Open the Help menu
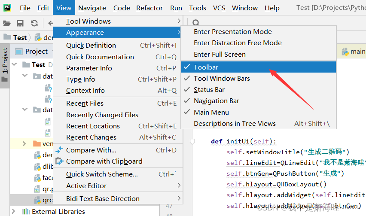 pos(272,8)
